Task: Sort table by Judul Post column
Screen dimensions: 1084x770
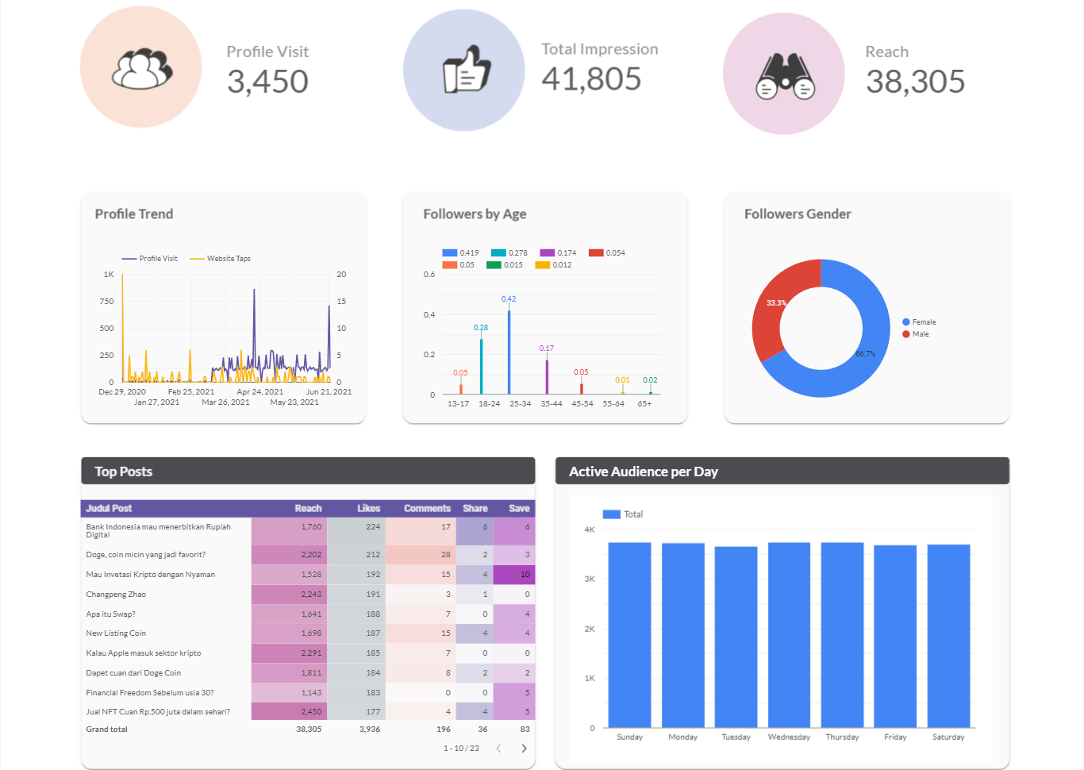Action: pos(110,508)
